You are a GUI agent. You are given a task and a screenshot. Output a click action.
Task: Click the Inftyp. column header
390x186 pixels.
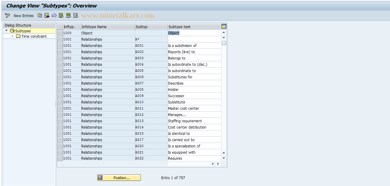(72, 27)
